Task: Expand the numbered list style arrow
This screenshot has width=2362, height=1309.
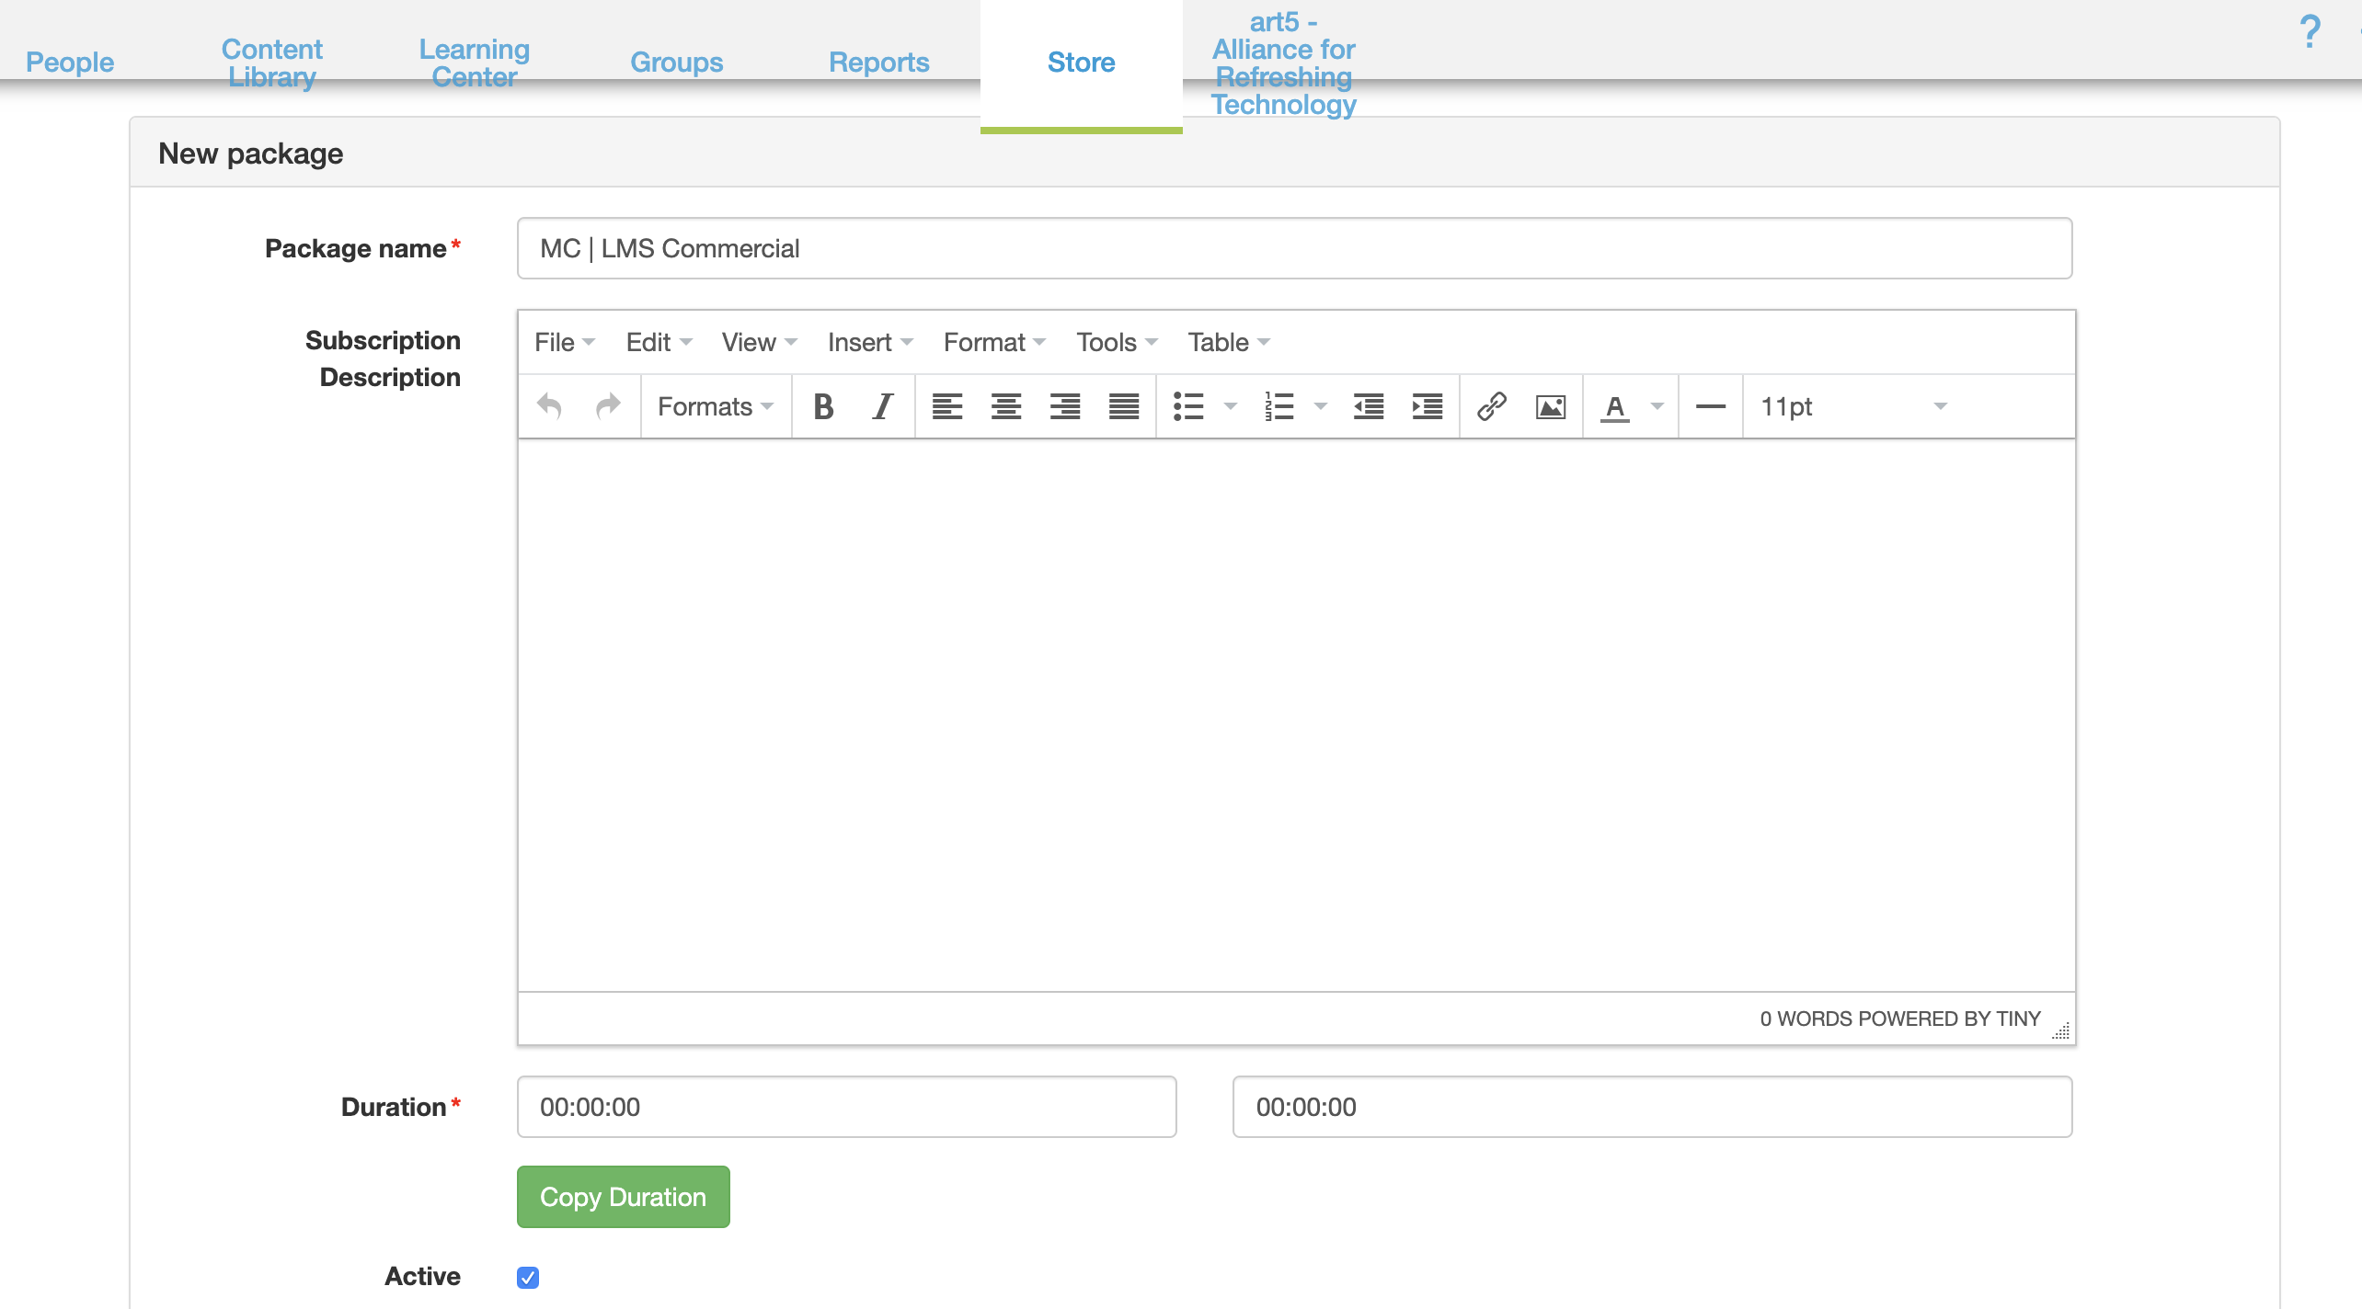Action: pos(1320,406)
